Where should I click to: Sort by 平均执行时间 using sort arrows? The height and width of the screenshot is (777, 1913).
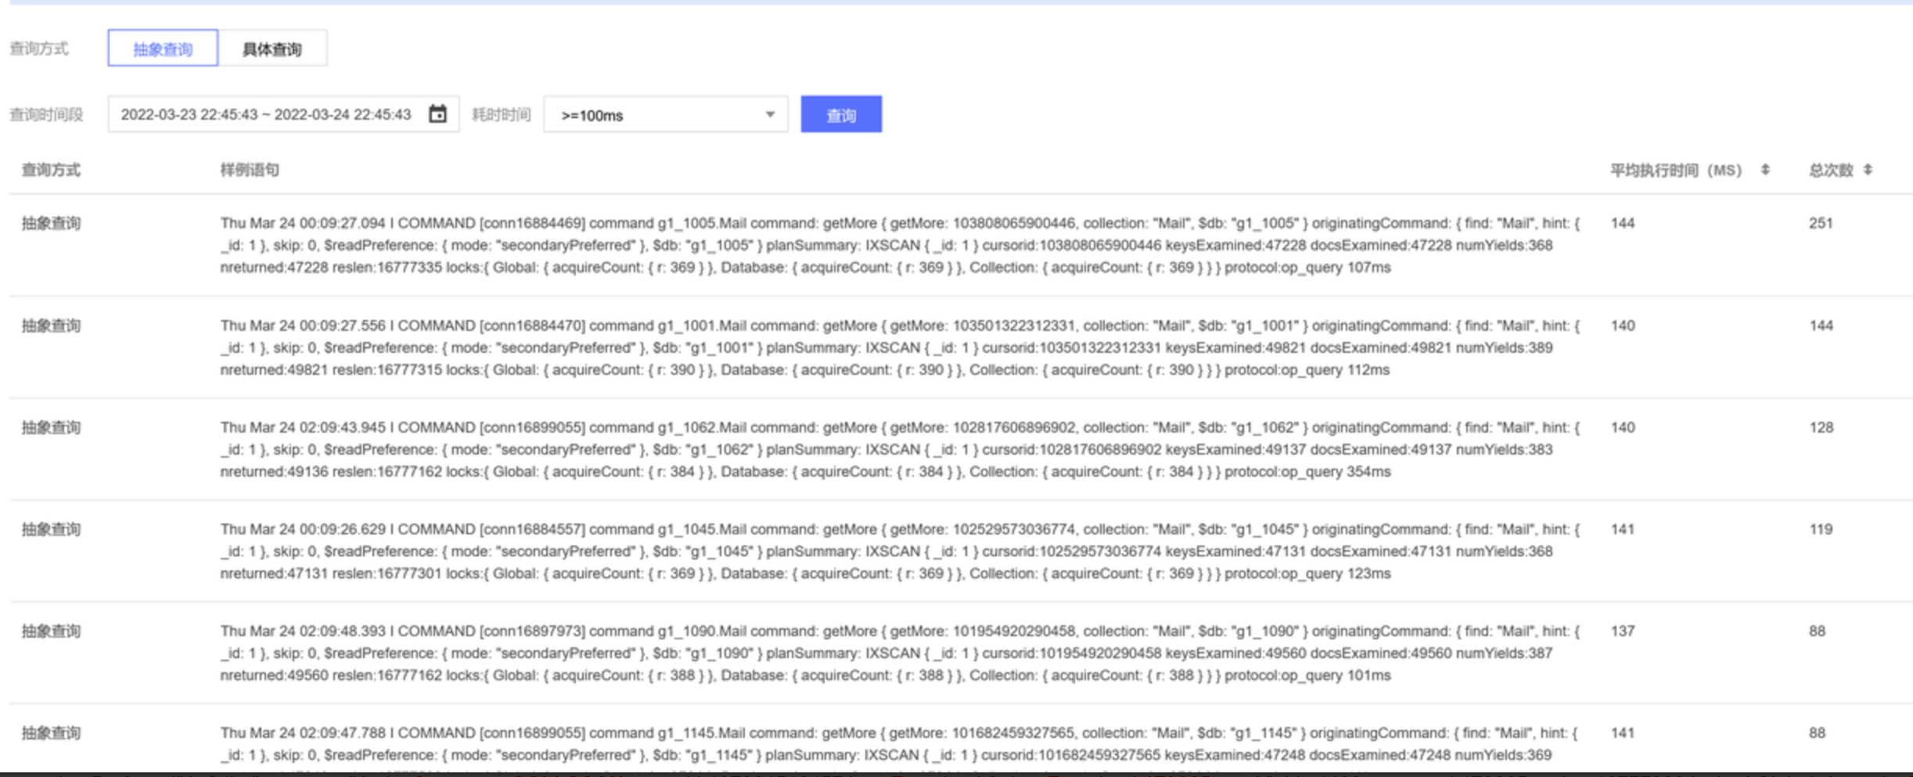pos(1765,170)
